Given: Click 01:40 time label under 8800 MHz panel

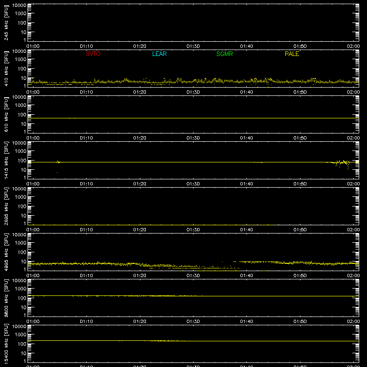Looking at the screenshot, I should pyautogui.click(x=246, y=322).
